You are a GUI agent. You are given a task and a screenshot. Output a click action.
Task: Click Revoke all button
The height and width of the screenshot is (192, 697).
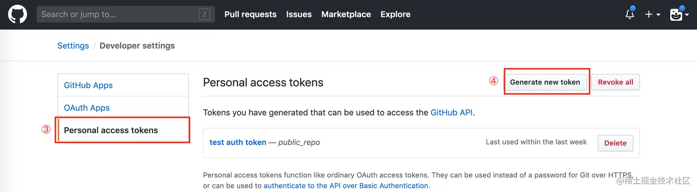(x=615, y=82)
